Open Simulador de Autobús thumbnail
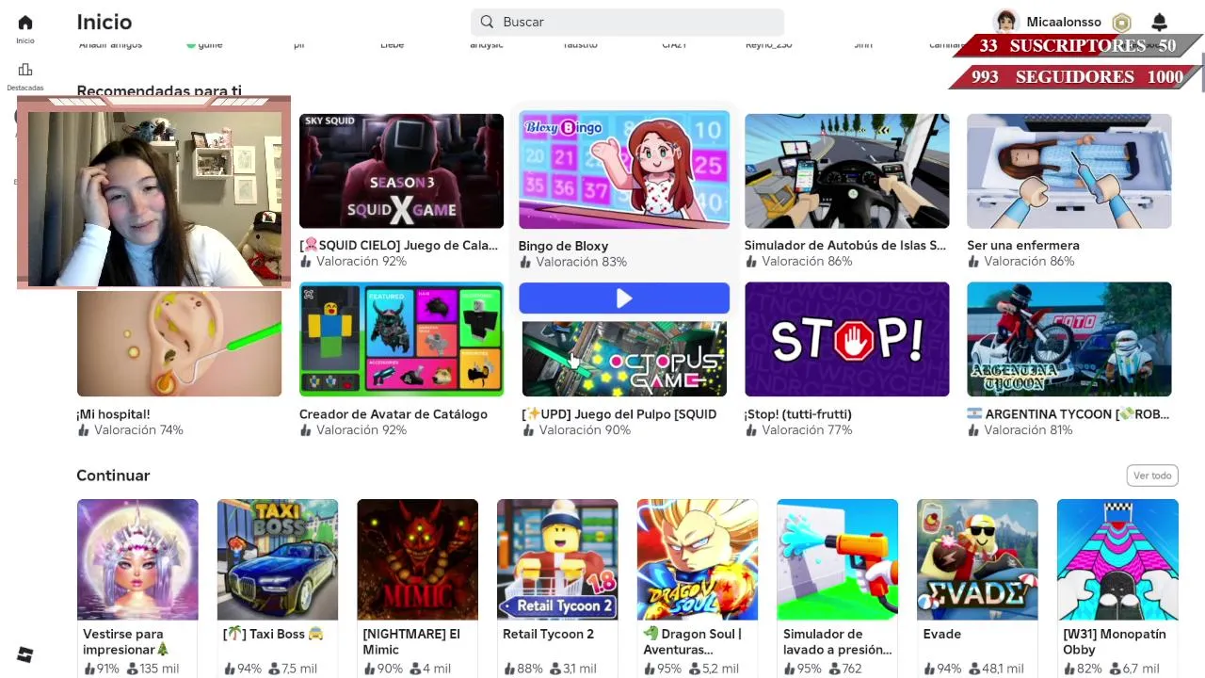The height and width of the screenshot is (678, 1205). (x=846, y=170)
